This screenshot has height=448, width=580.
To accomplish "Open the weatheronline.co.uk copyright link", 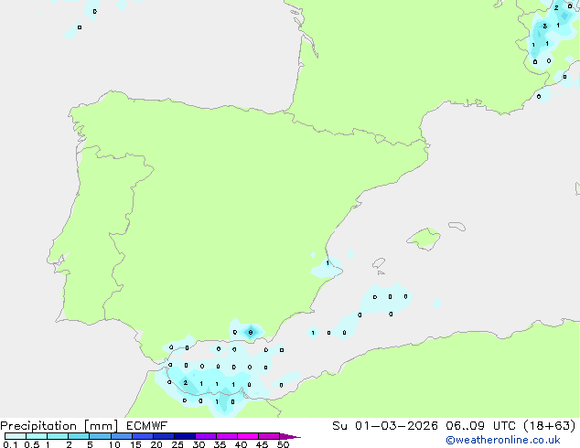I will click(503, 440).
